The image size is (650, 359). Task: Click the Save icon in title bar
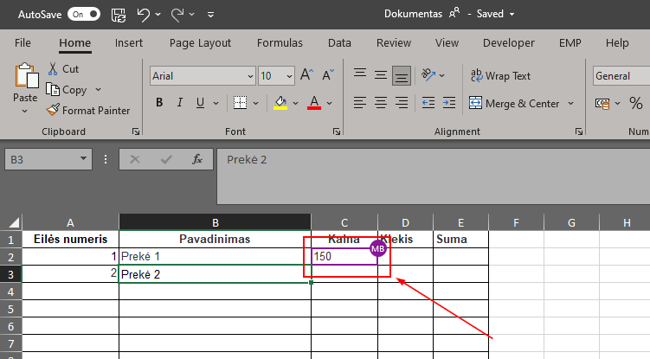[119, 15]
